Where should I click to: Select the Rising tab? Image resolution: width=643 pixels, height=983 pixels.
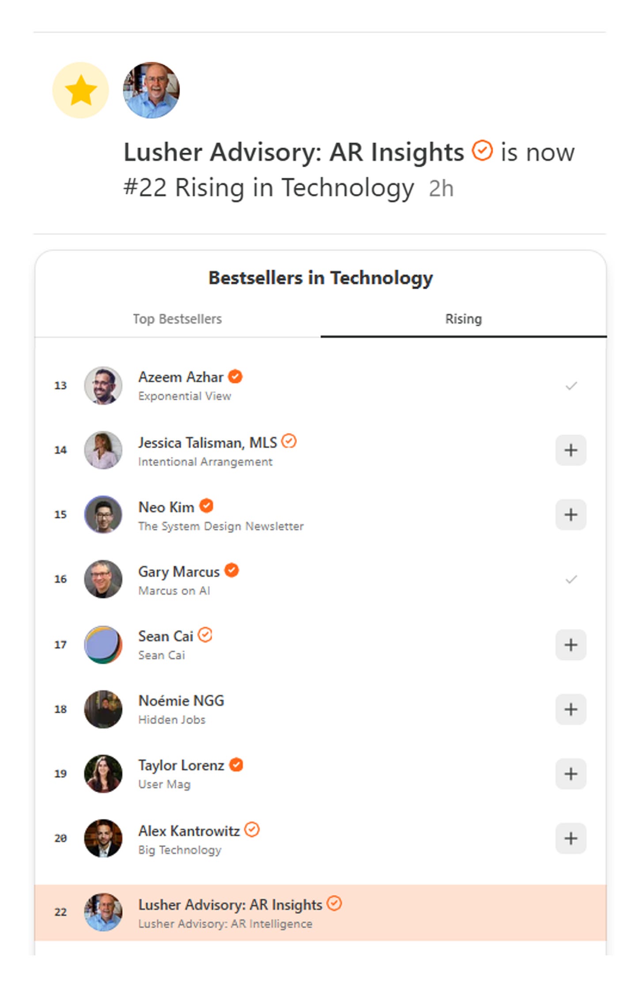pos(463,319)
